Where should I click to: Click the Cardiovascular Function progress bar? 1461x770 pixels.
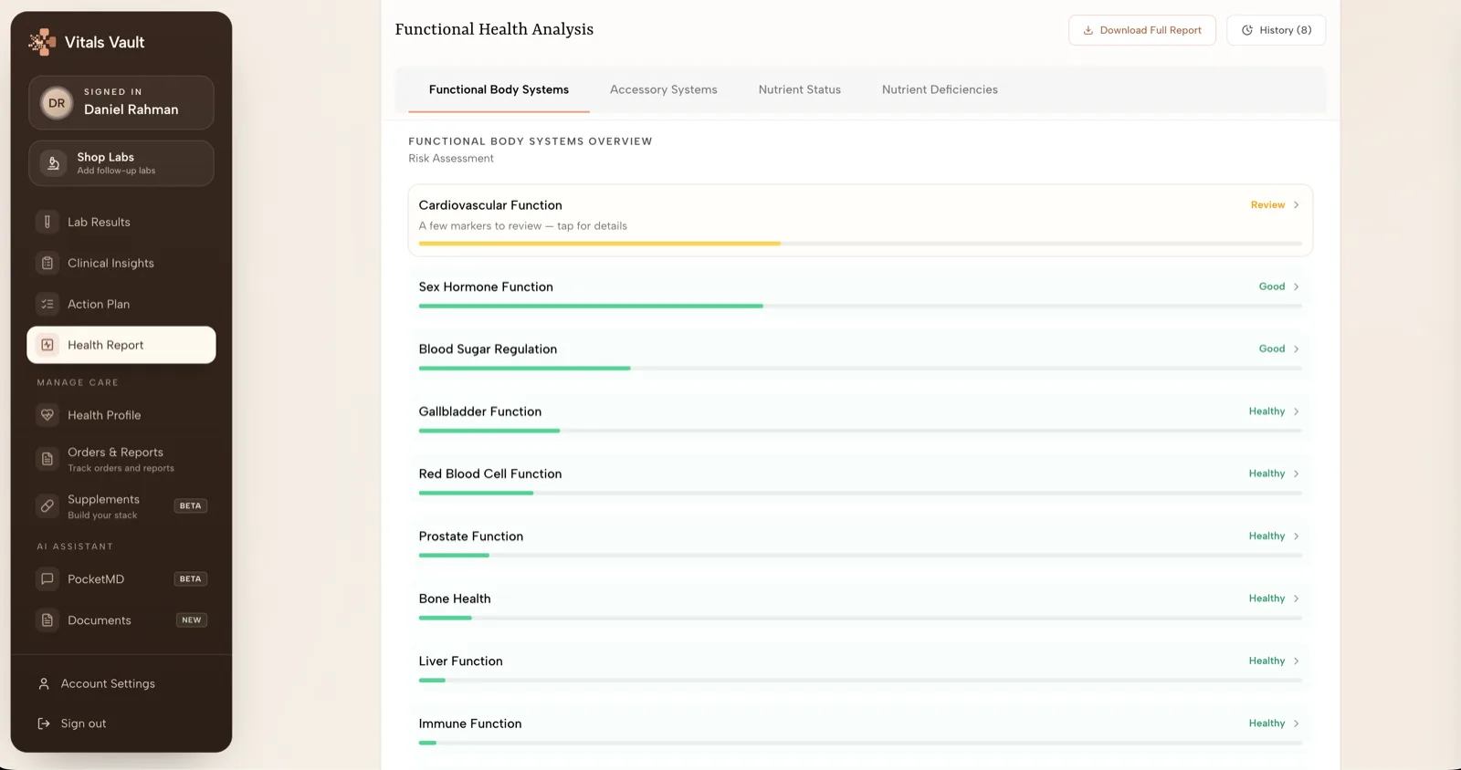point(860,244)
